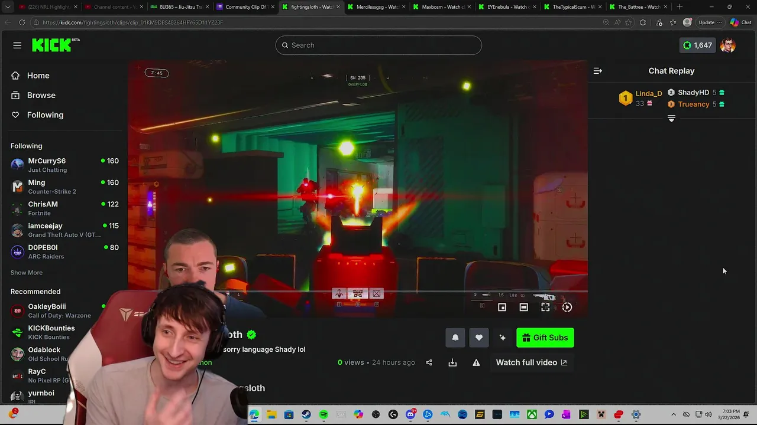Switch to the TheTypicalScum browser tab
757x425 pixels.
572,7
